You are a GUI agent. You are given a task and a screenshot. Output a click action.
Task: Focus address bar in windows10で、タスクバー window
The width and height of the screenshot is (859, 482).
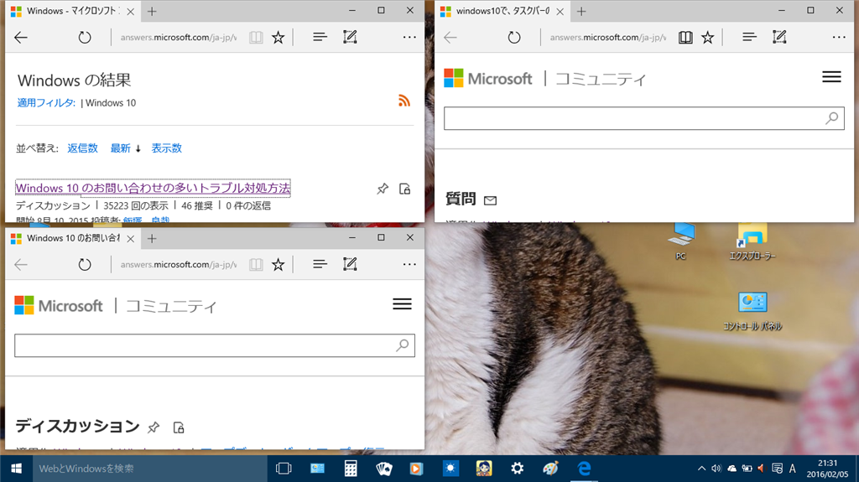608,37
